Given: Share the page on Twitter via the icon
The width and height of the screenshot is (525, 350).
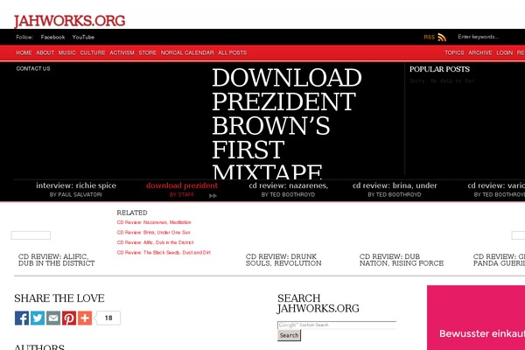Looking at the screenshot, I should tap(38, 318).
